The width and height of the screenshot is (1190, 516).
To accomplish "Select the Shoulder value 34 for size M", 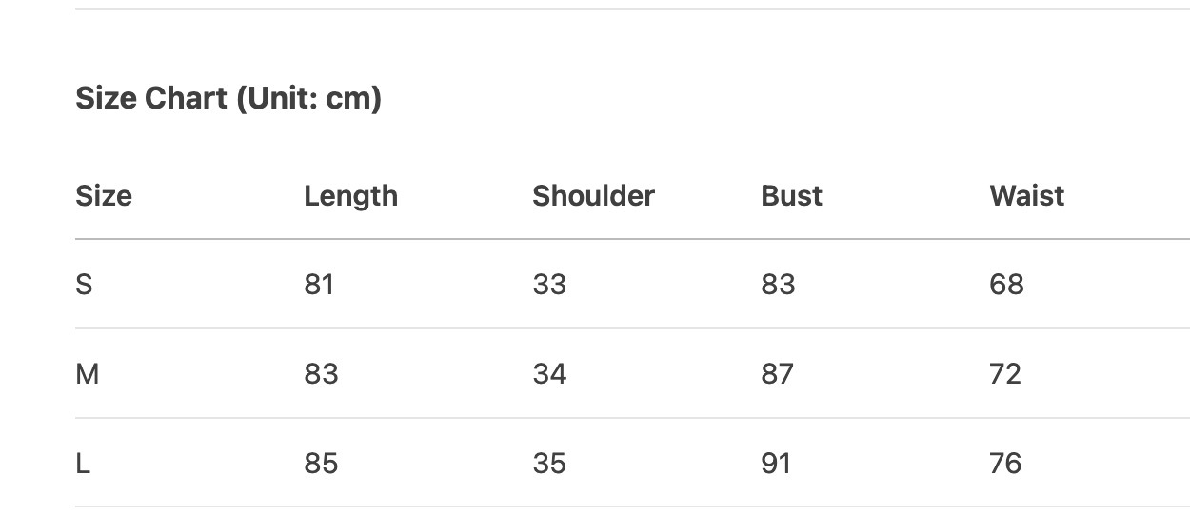I will (x=549, y=374).
